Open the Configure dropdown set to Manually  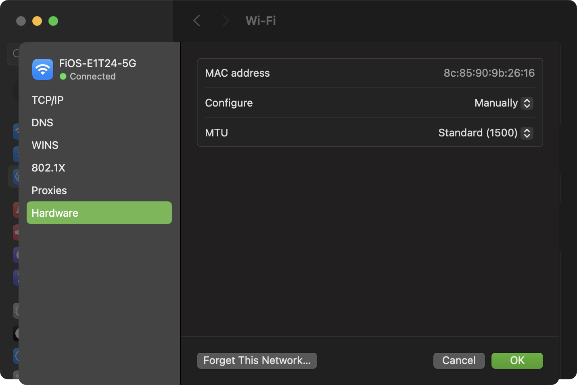point(504,103)
